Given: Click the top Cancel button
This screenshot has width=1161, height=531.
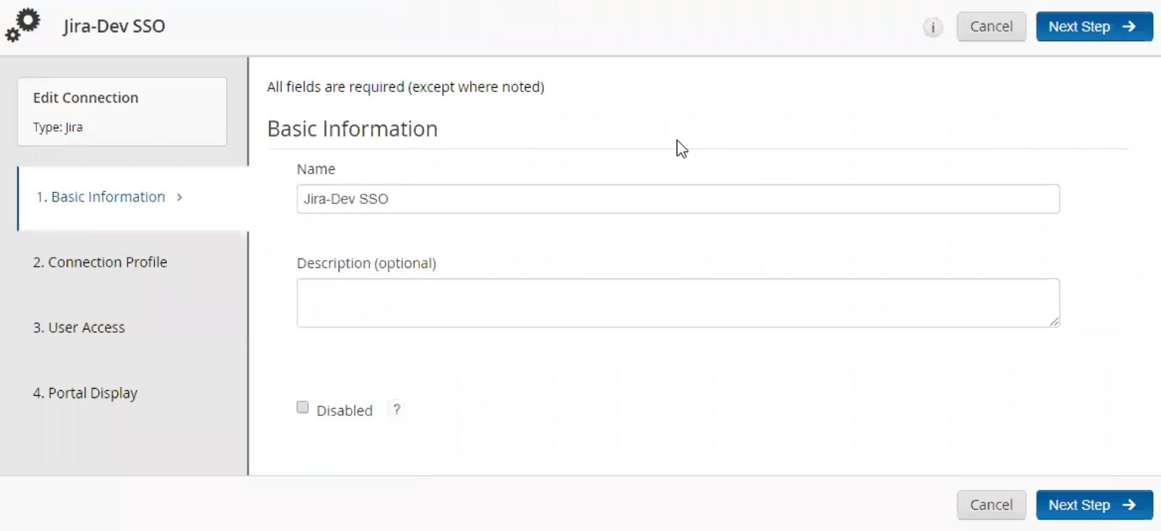Looking at the screenshot, I should (991, 27).
